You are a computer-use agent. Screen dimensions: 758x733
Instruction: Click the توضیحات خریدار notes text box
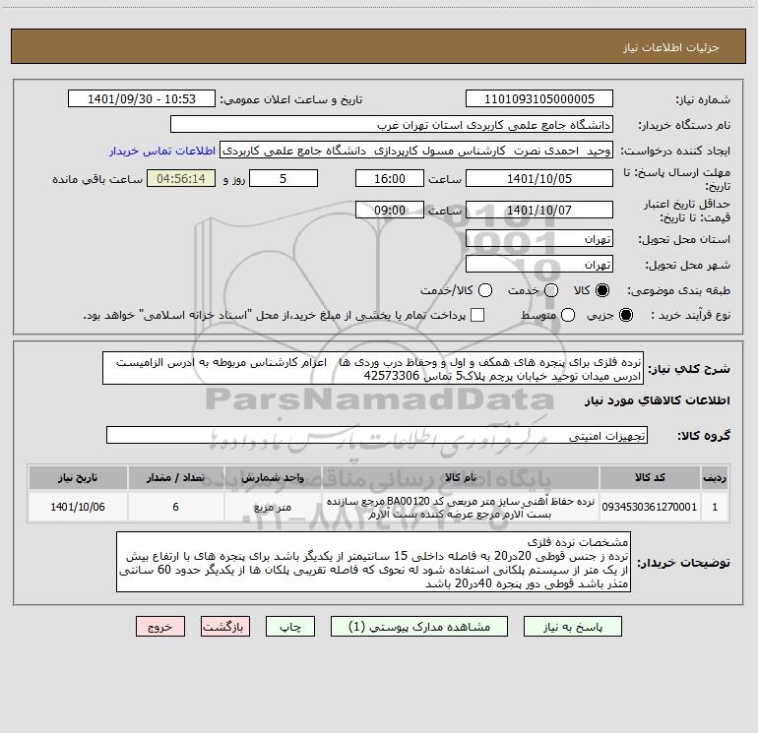pyautogui.click(x=373, y=563)
